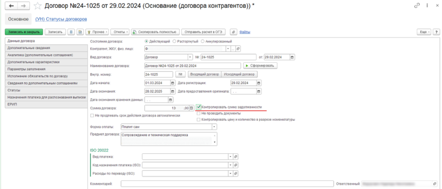Open the Контрагент record with its open icon

coord(238,49)
